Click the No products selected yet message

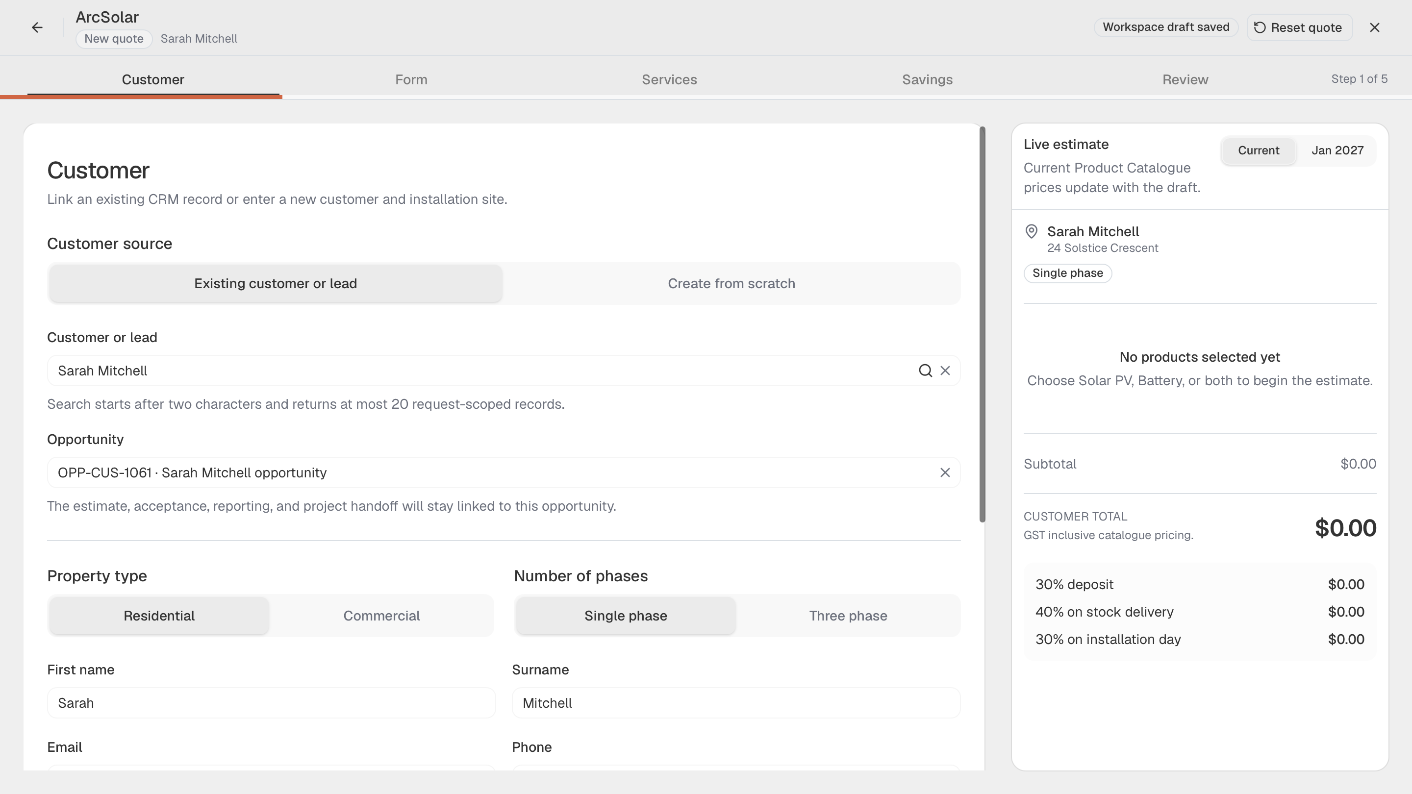click(x=1200, y=357)
